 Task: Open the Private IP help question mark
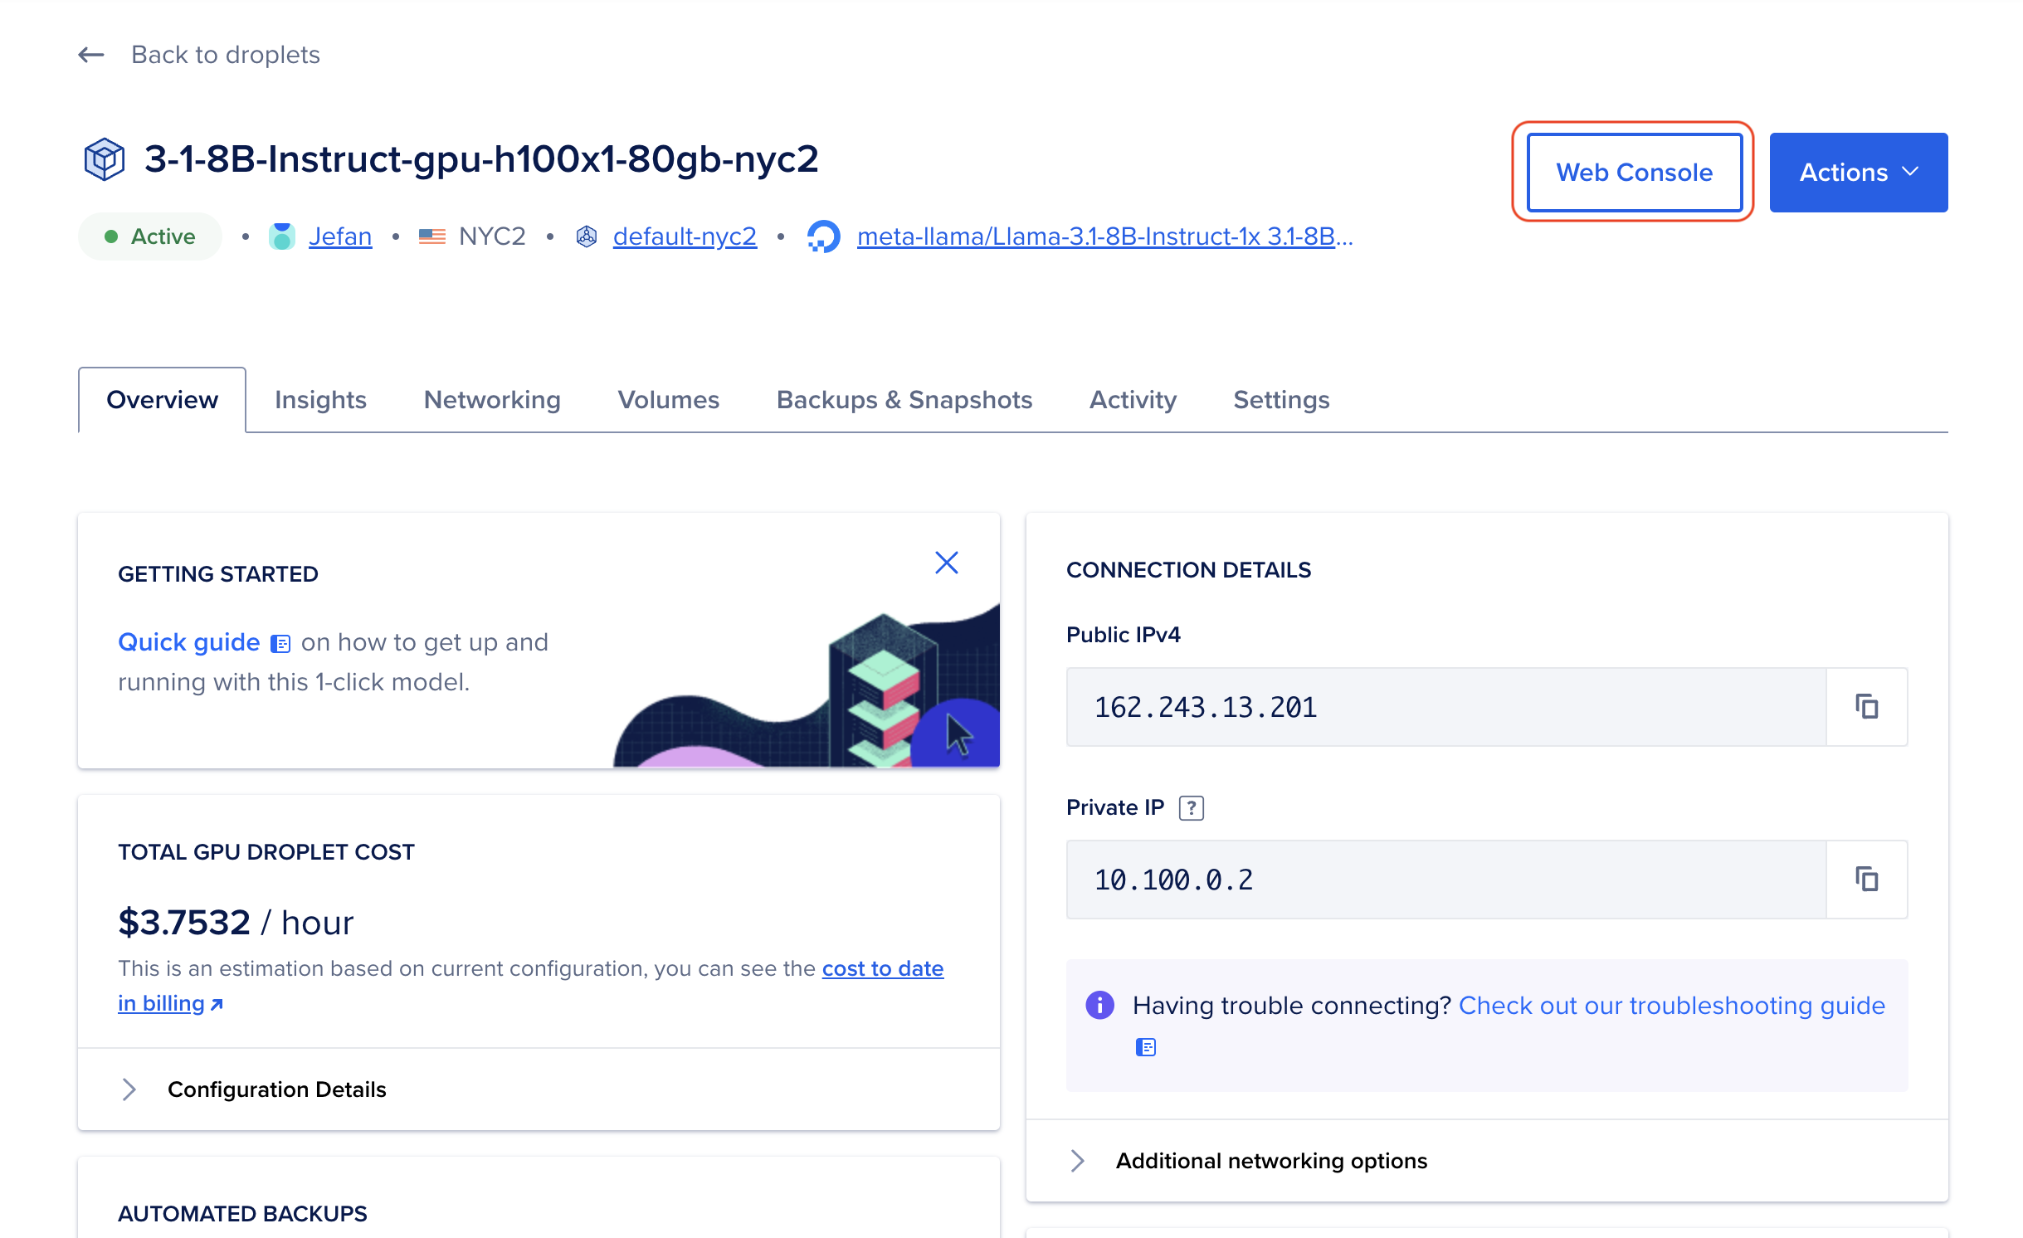coord(1192,807)
